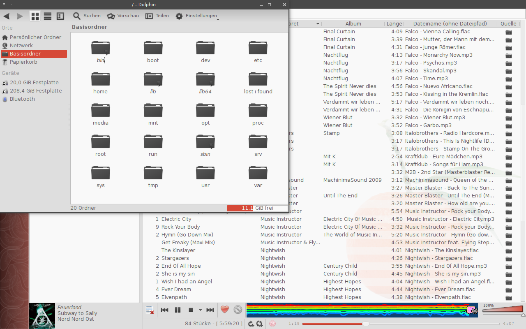Image resolution: width=526 pixels, height=329 pixels.
Task: Toggle shuffle mode in the status bar
Action: tap(251, 324)
